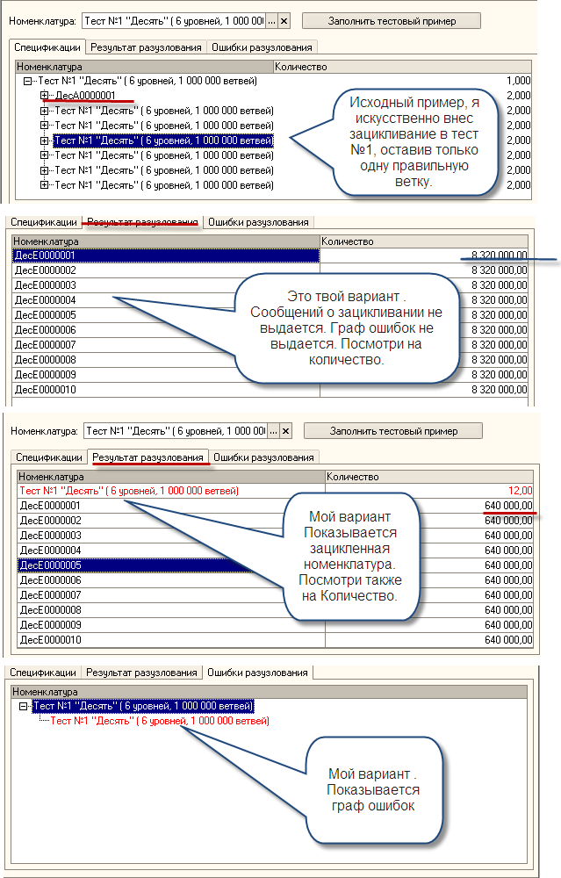This screenshot has height=878, width=561.
Task: Select active Ошибки разузлования tab in errors graph panel
Action: click(x=257, y=672)
